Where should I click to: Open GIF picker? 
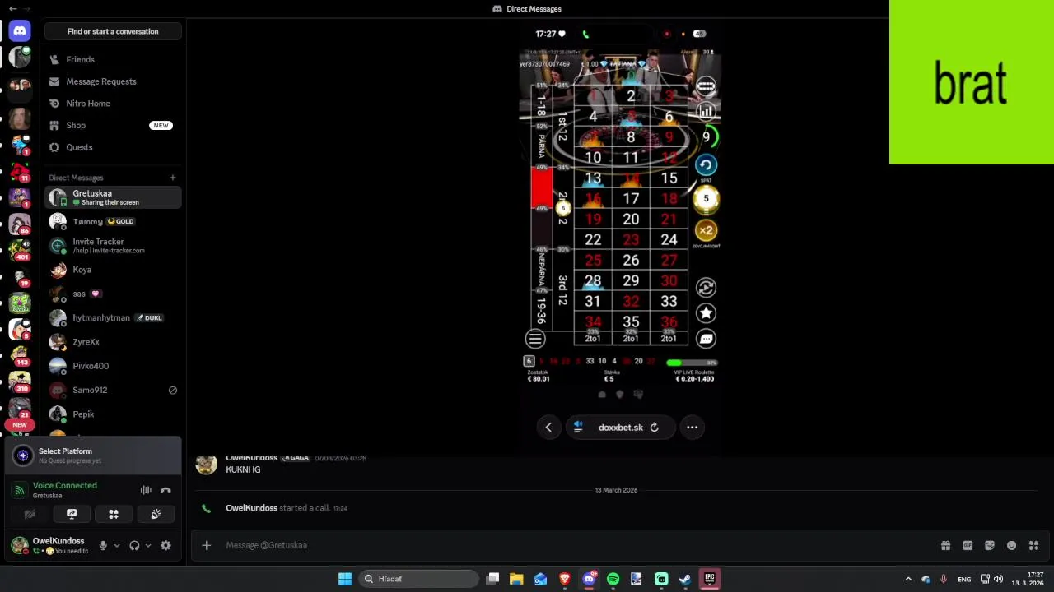pos(968,545)
